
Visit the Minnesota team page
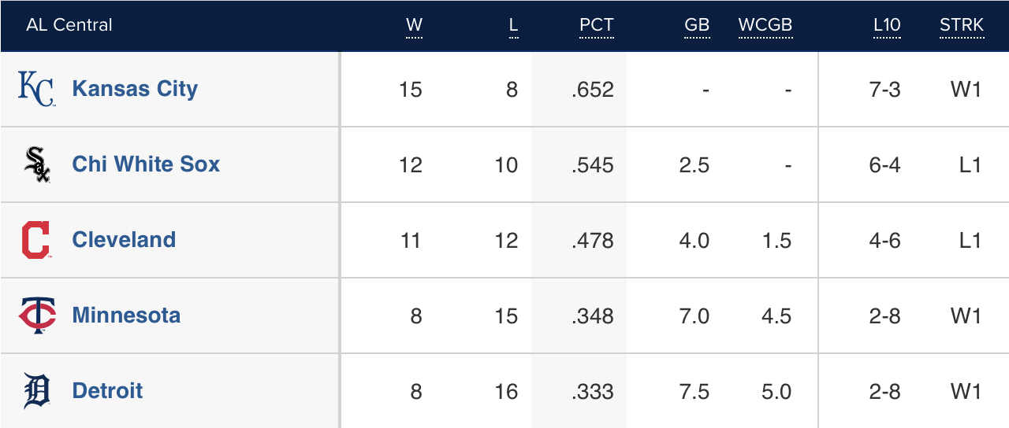[126, 315]
